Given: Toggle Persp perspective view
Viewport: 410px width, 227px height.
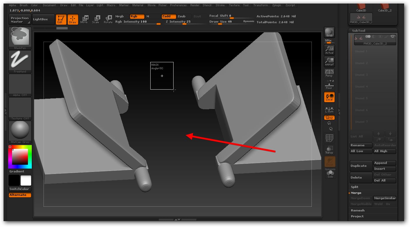Looking at the screenshot, I should [329, 73].
